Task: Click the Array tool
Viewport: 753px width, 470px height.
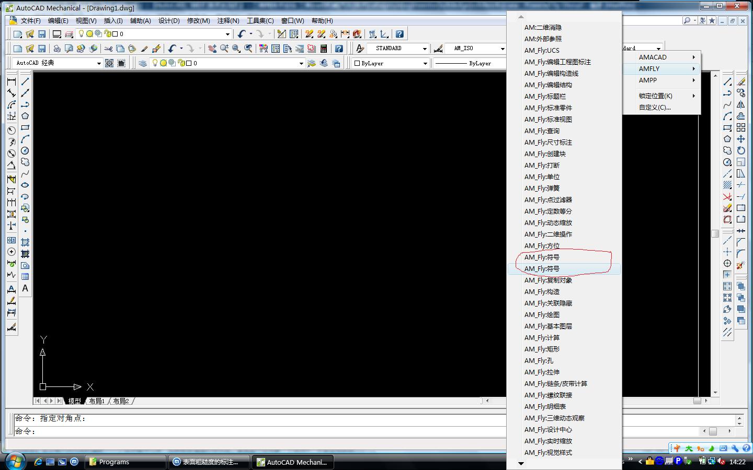Action: (x=741, y=127)
